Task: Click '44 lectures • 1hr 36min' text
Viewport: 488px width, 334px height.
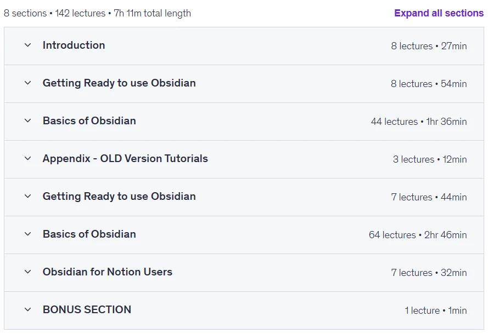Action: [x=419, y=122]
